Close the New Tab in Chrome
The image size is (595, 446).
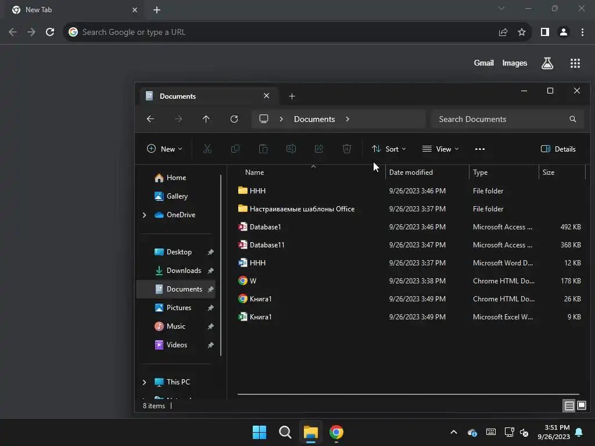click(135, 10)
